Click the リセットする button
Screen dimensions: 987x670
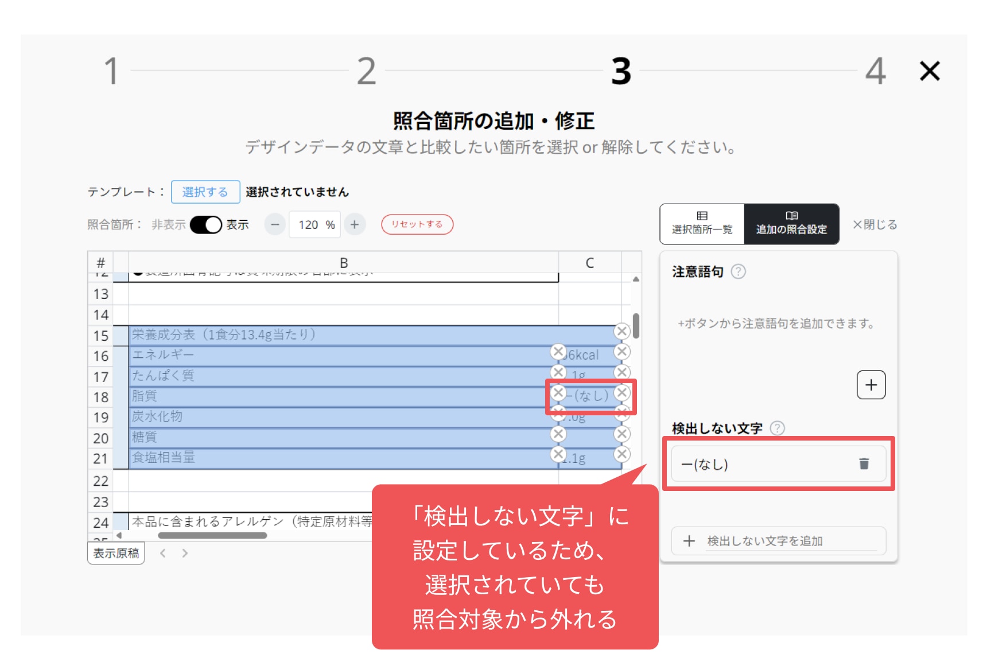[x=417, y=224]
